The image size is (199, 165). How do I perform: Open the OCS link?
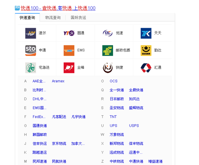(113, 81)
